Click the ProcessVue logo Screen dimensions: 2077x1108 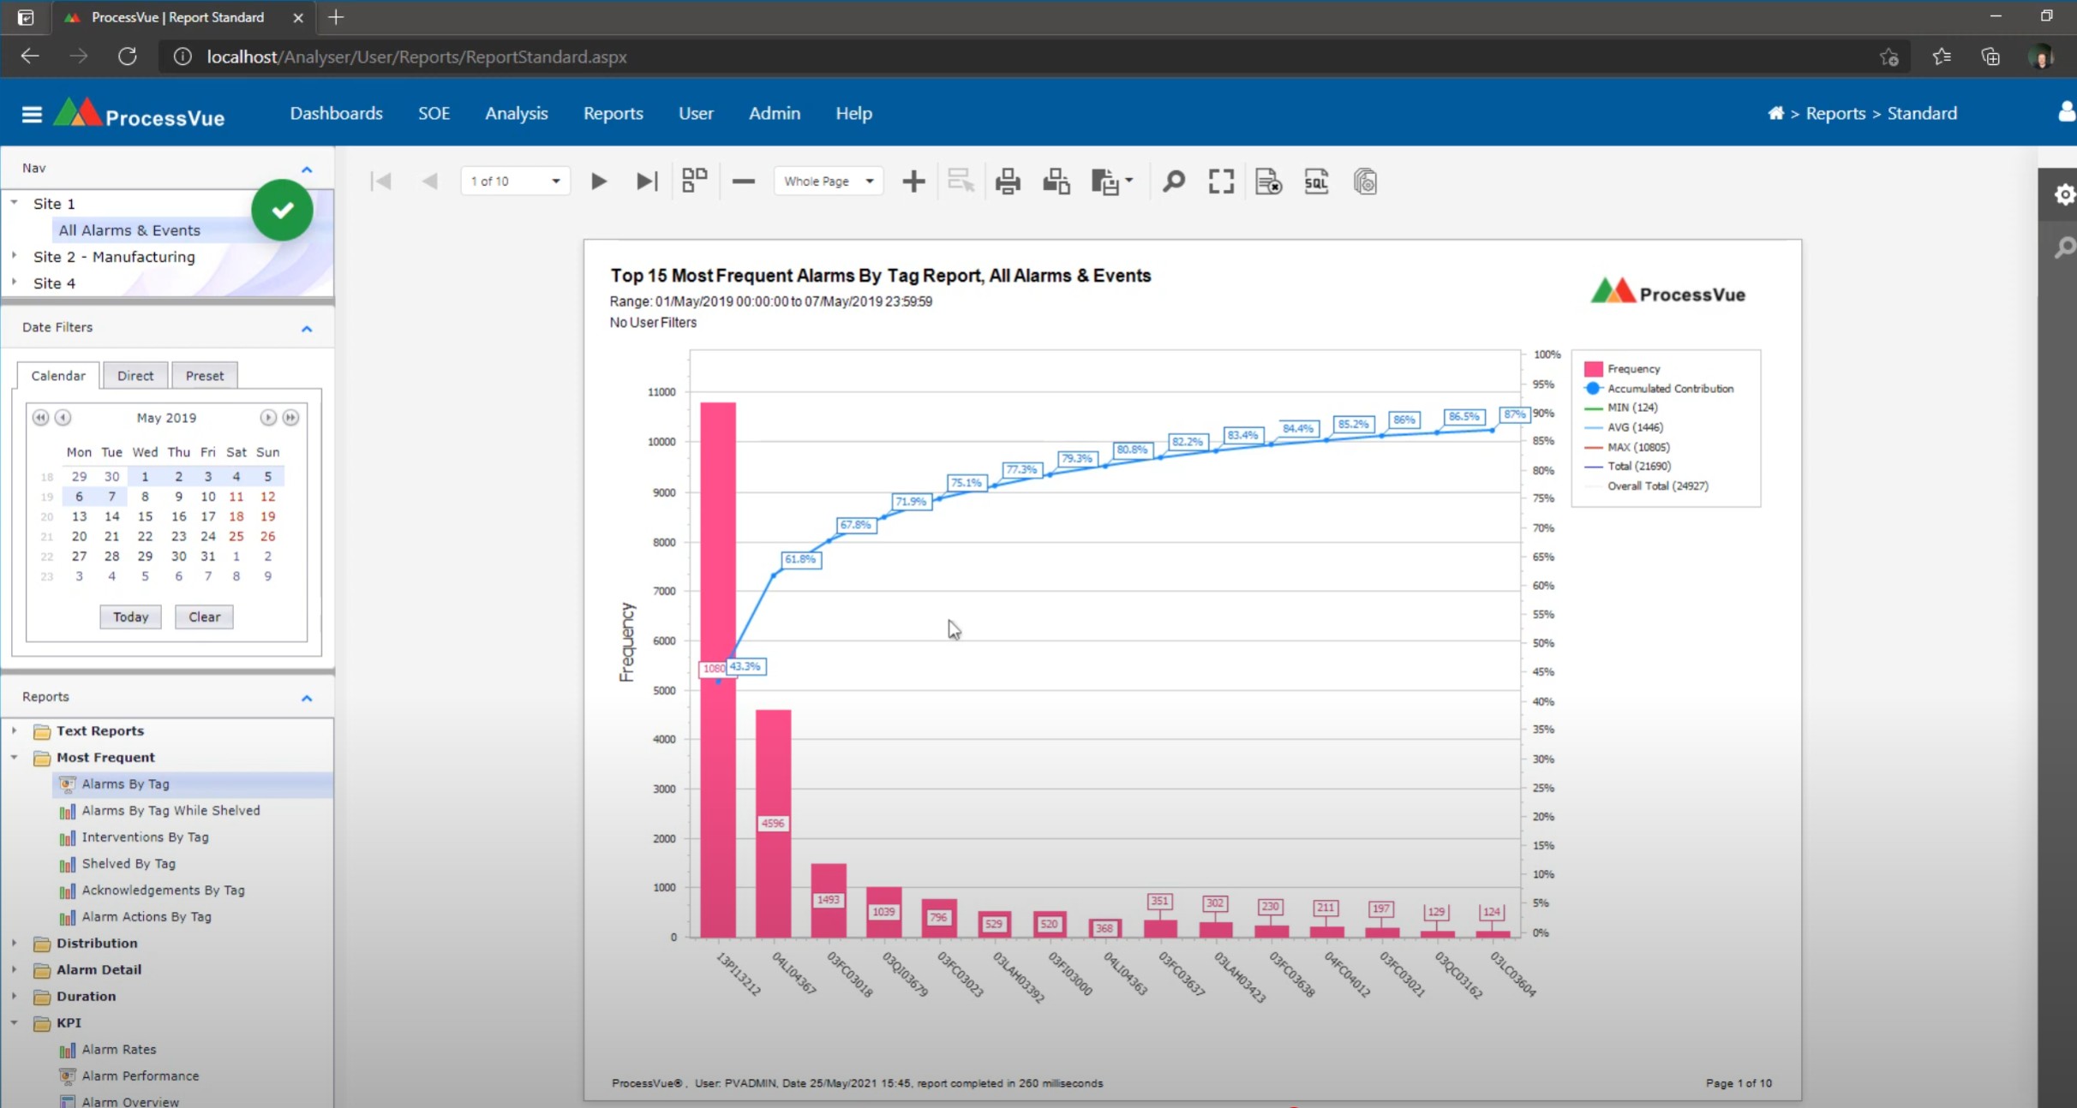tap(139, 114)
